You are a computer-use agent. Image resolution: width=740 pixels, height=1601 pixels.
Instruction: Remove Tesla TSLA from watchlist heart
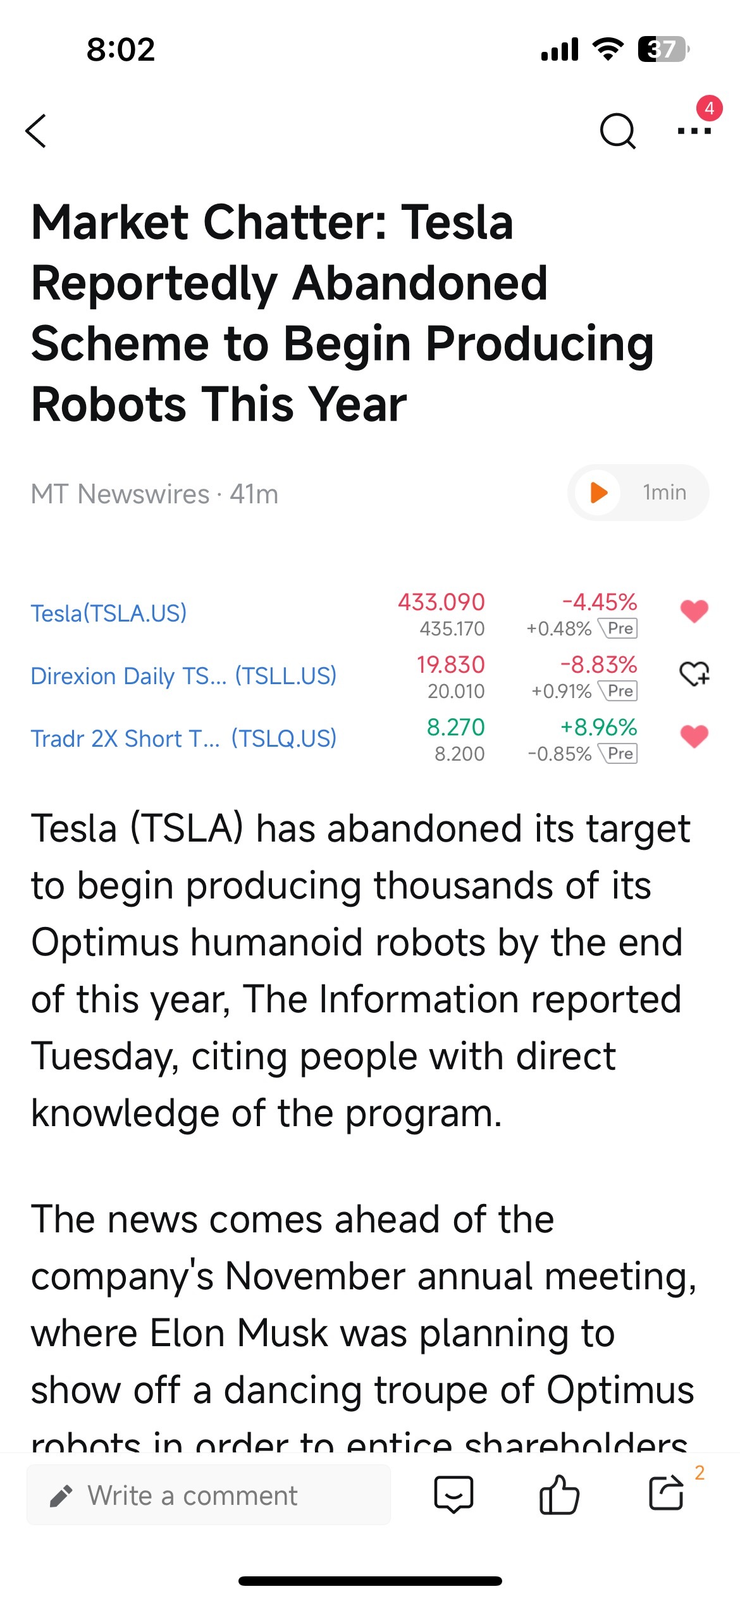(694, 611)
